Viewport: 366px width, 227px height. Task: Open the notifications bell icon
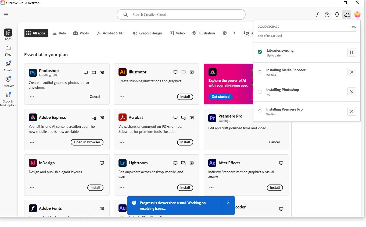point(337,15)
